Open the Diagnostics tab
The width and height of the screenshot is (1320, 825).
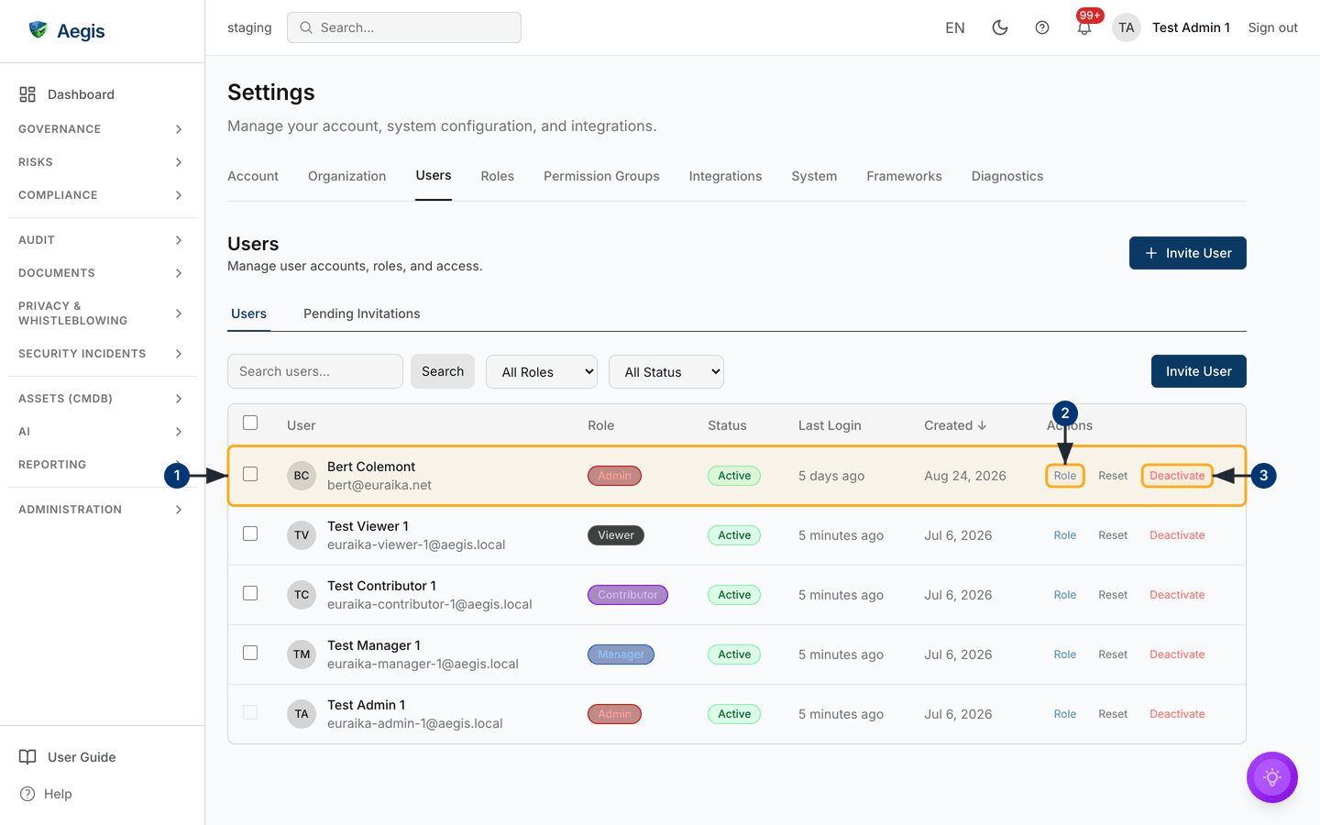point(1007,176)
